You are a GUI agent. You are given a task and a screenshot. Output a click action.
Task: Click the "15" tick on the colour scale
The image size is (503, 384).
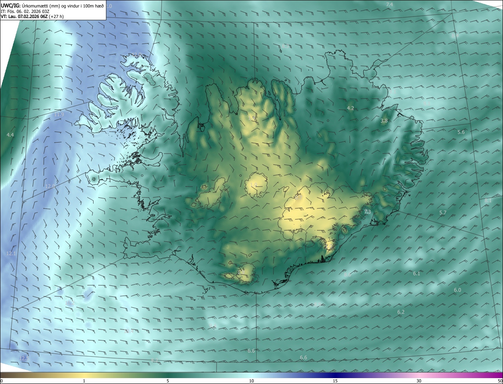(335, 381)
